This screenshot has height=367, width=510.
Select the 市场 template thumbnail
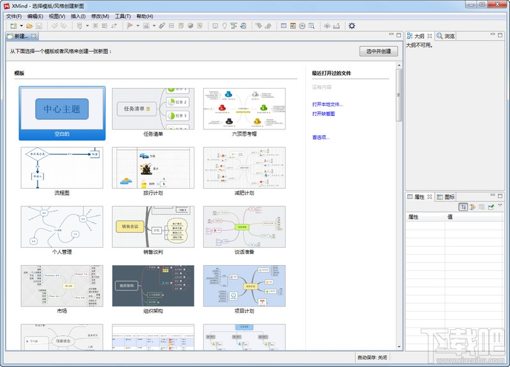pos(62,285)
